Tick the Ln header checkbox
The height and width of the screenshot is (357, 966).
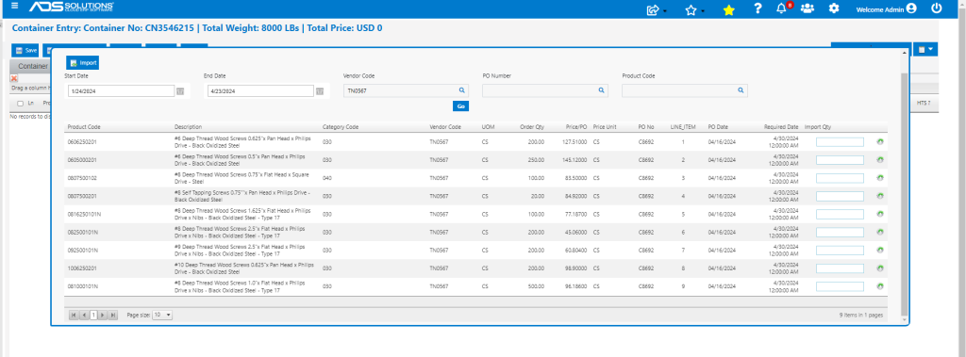tap(21, 104)
